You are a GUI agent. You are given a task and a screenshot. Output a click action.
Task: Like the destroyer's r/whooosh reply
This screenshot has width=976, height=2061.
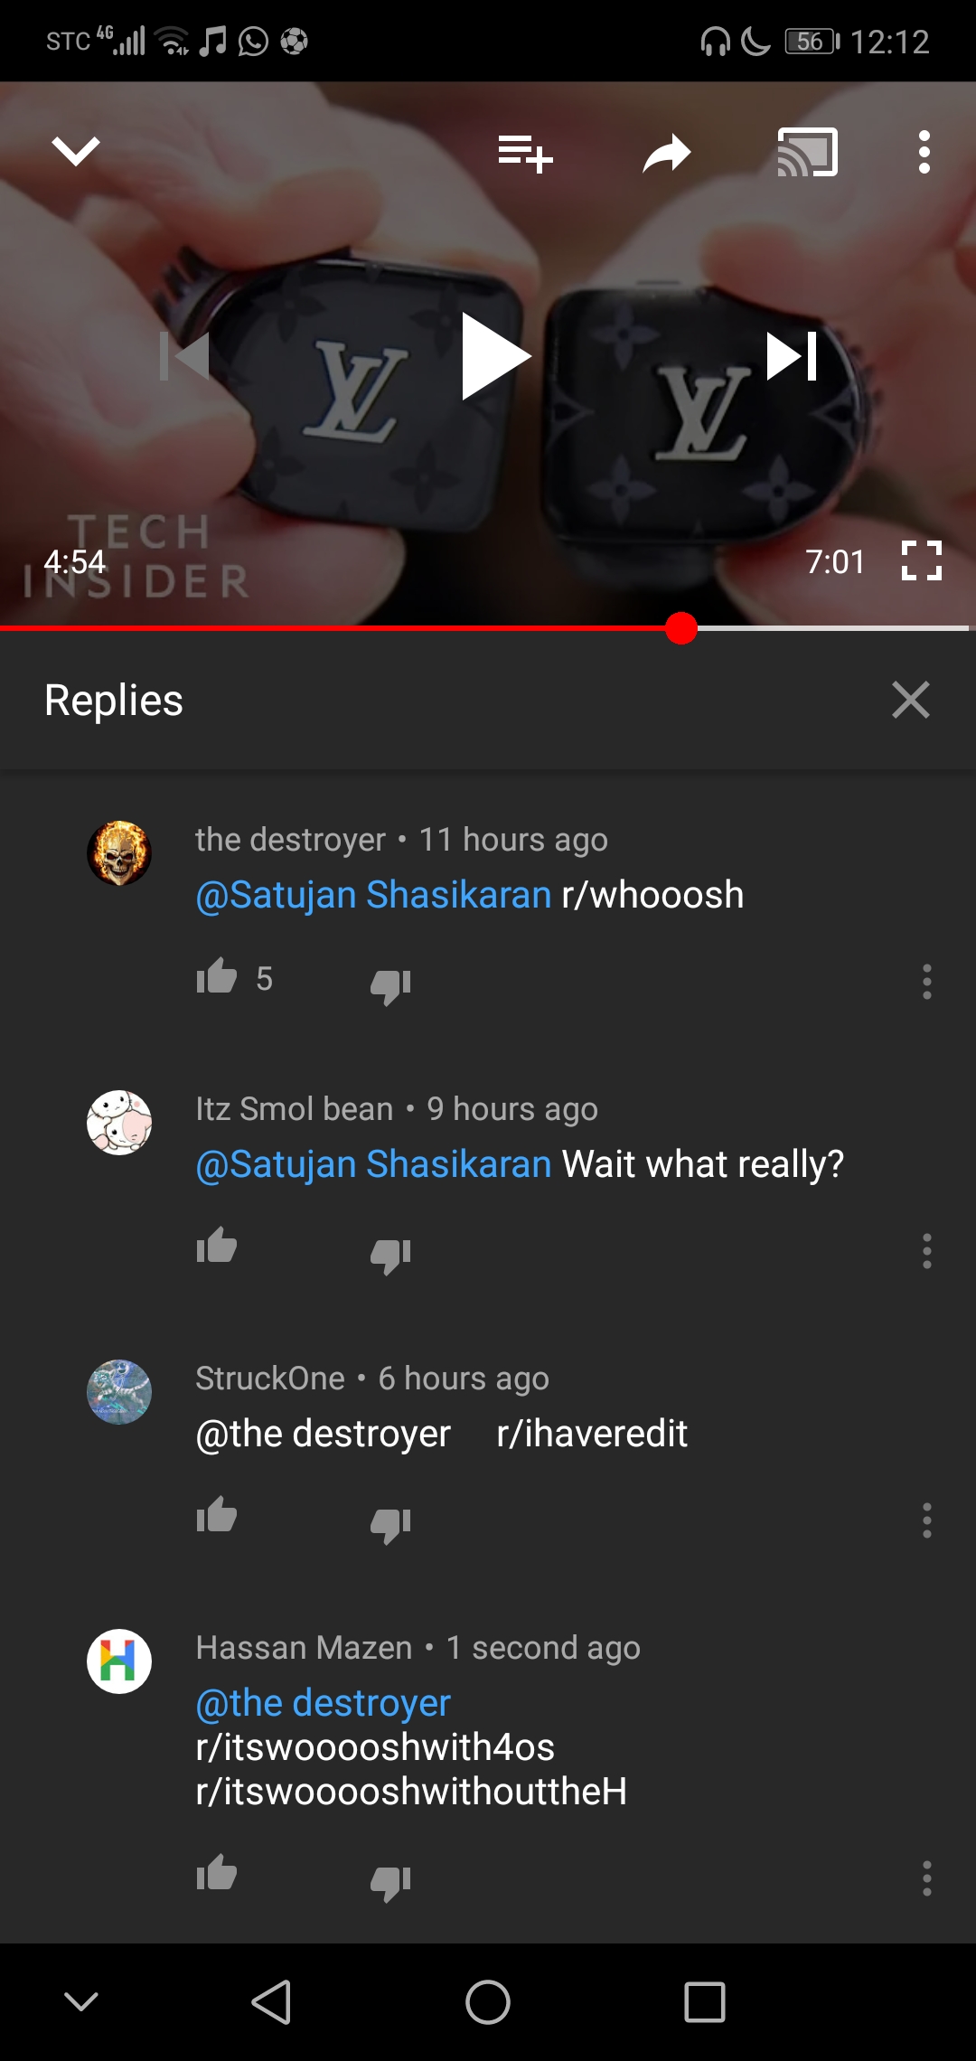(217, 977)
